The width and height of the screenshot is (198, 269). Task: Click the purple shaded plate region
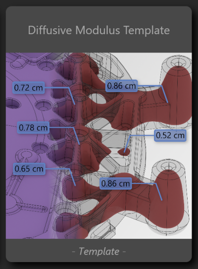coord(26,189)
